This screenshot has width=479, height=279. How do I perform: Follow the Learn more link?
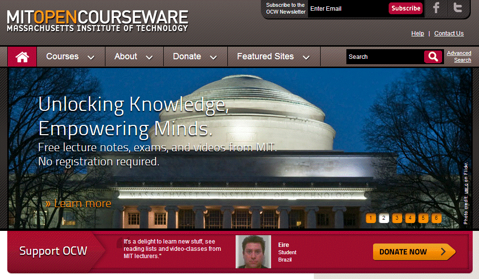point(79,203)
